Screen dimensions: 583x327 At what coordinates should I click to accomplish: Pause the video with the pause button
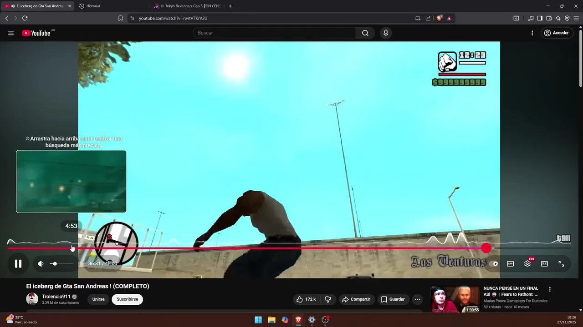click(18, 264)
